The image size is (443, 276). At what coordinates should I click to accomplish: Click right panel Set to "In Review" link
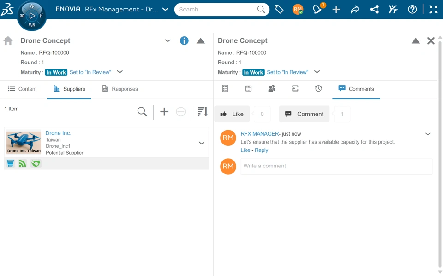pyautogui.click(x=287, y=72)
